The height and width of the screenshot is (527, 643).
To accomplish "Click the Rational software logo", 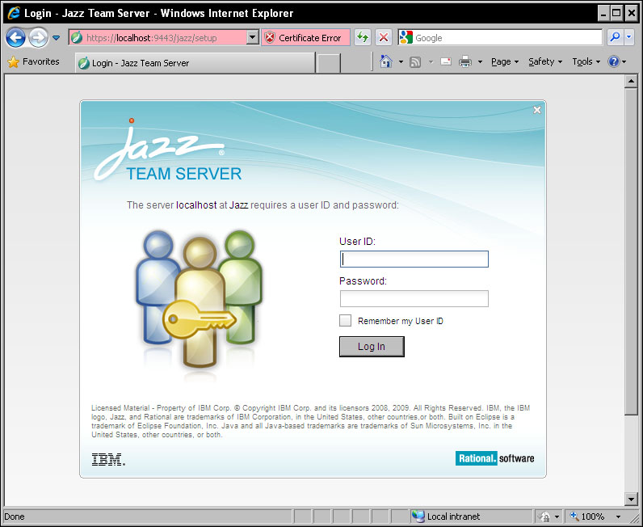I will coord(494,458).
